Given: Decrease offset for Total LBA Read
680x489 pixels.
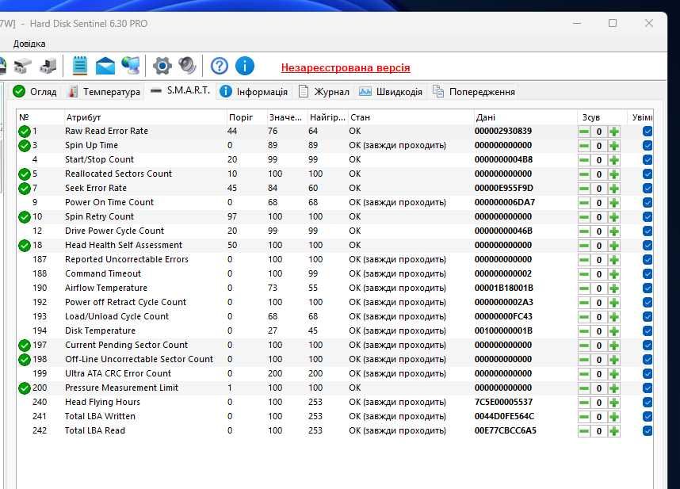Looking at the screenshot, I should (584, 431).
